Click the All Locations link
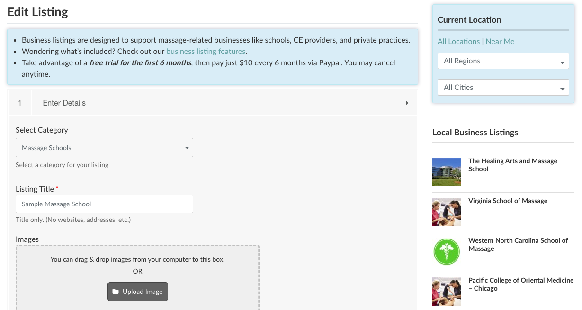 [458, 41]
